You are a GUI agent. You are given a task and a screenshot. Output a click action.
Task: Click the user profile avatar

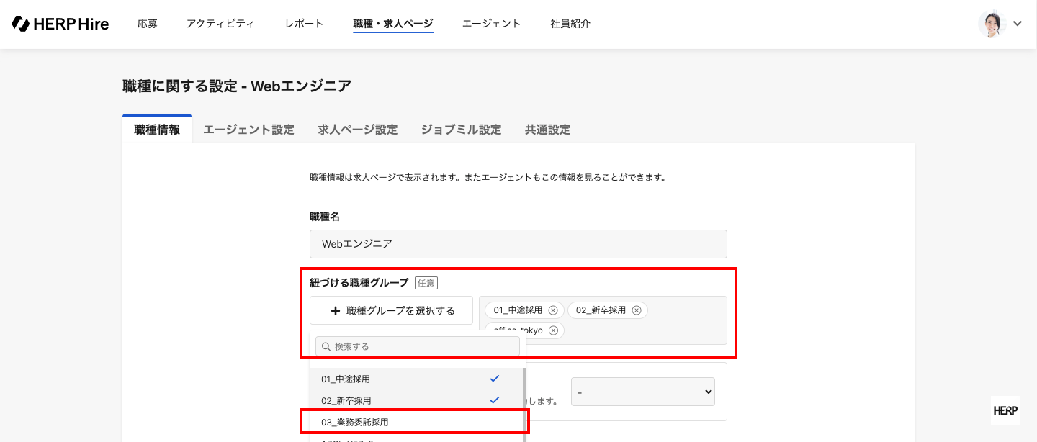coord(992,24)
